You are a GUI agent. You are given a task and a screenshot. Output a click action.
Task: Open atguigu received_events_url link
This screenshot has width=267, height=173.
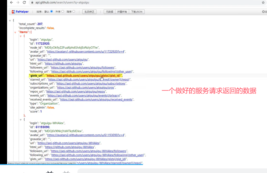coord(96,100)
